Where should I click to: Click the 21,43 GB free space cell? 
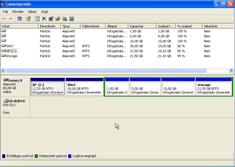164,56
